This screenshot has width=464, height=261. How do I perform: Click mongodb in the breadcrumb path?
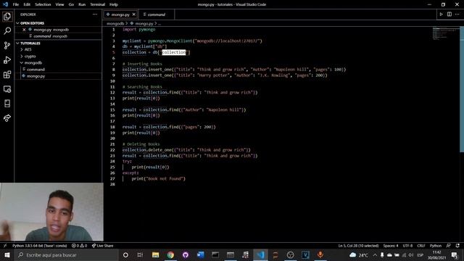(x=115, y=23)
